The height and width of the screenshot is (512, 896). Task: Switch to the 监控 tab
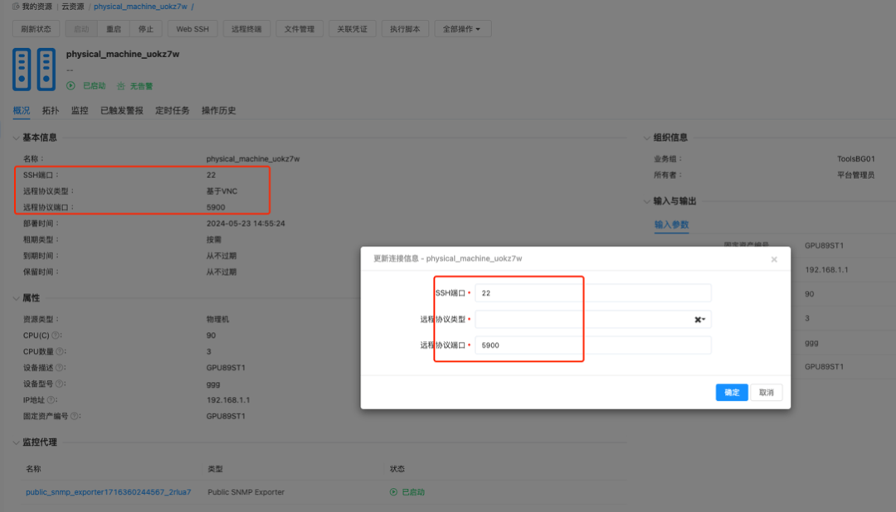pyautogui.click(x=79, y=109)
